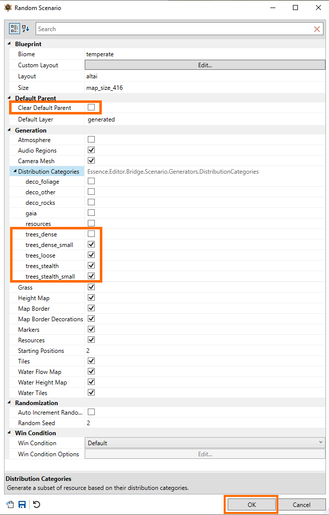Screen dimensions: 329x515
Task: Open the Win Condition Default dropdown
Action: coord(205,443)
